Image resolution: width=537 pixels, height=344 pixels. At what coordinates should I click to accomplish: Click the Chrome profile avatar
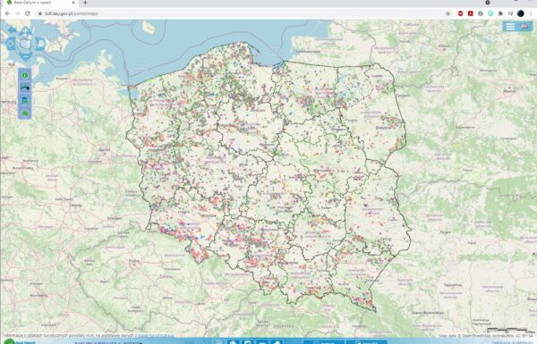pos(521,13)
